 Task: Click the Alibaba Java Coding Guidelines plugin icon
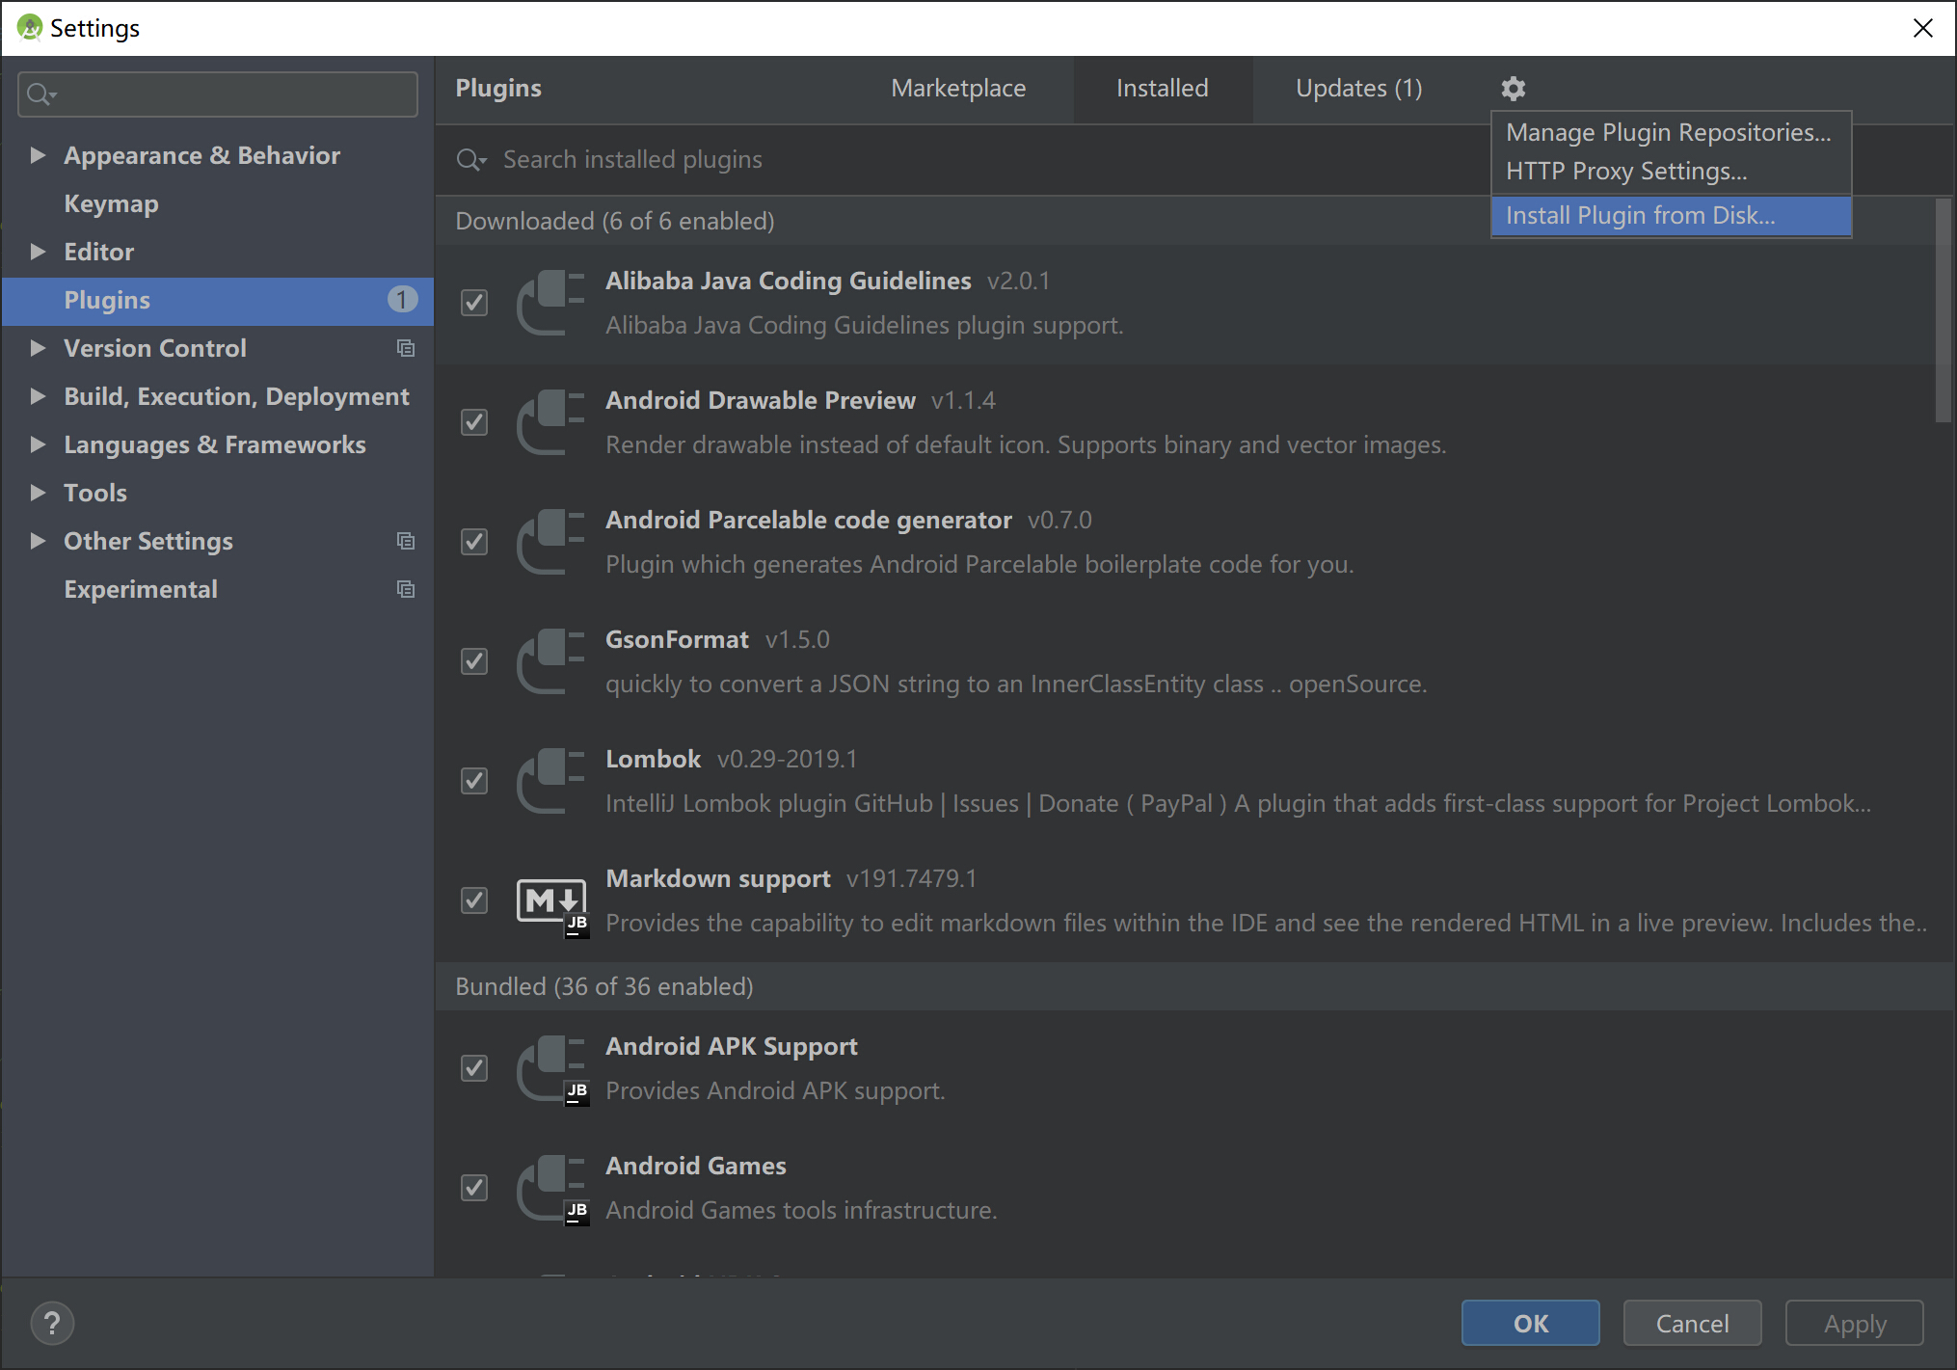[551, 303]
